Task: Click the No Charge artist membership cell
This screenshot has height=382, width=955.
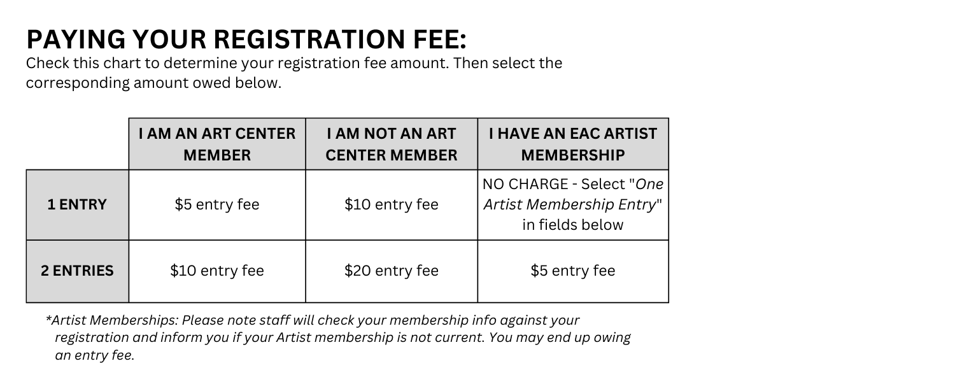Action: (573, 204)
